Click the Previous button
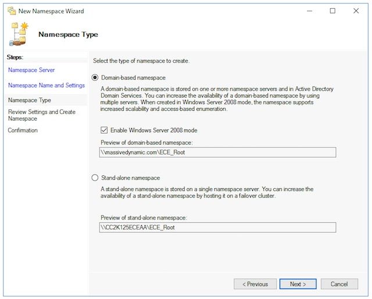This screenshot has width=372, height=299. pyautogui.click(x=255, y=284)
